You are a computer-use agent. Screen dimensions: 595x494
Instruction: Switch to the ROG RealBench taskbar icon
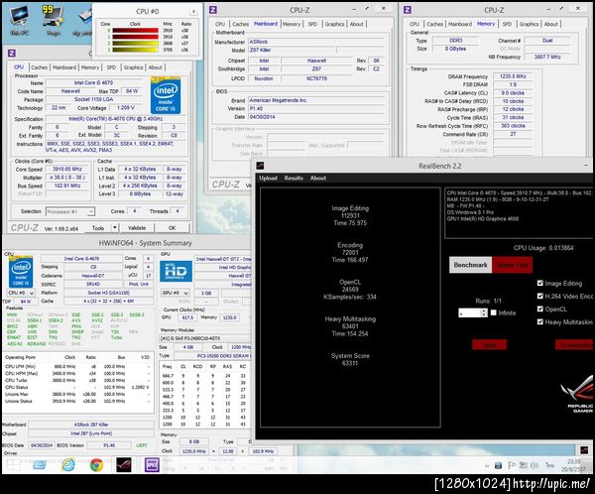click(x=124, y=464)
